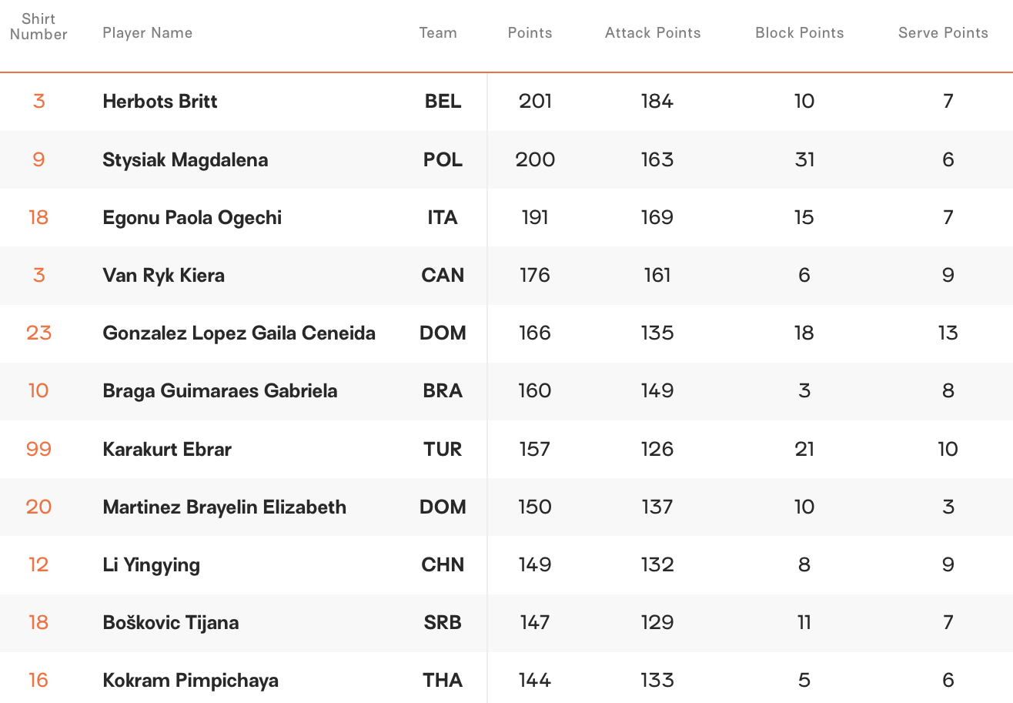The height and width of the screenshot is (703, 1013).
Task: Click the BEL team code
Action: [443, 102]
